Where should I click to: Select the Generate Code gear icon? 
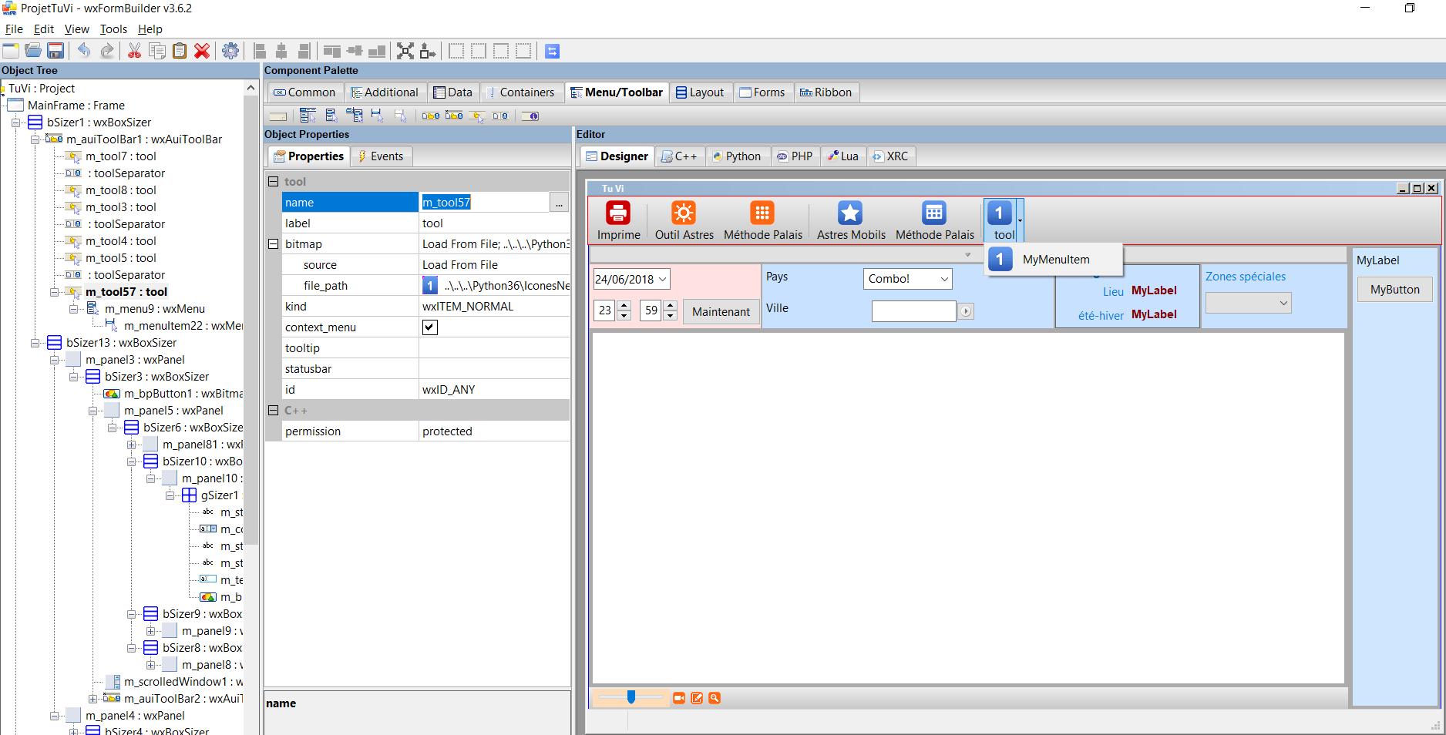[230, 51]
